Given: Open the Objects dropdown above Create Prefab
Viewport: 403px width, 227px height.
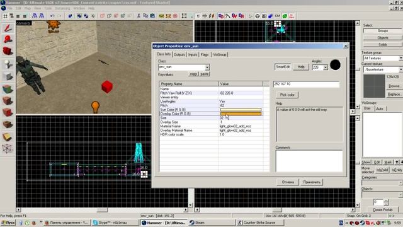Looking at the screenshot, I should point(400,195).
